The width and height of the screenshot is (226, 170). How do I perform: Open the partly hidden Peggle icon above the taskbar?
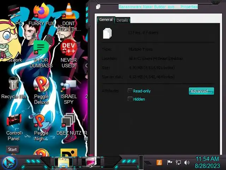coord(41,152)
